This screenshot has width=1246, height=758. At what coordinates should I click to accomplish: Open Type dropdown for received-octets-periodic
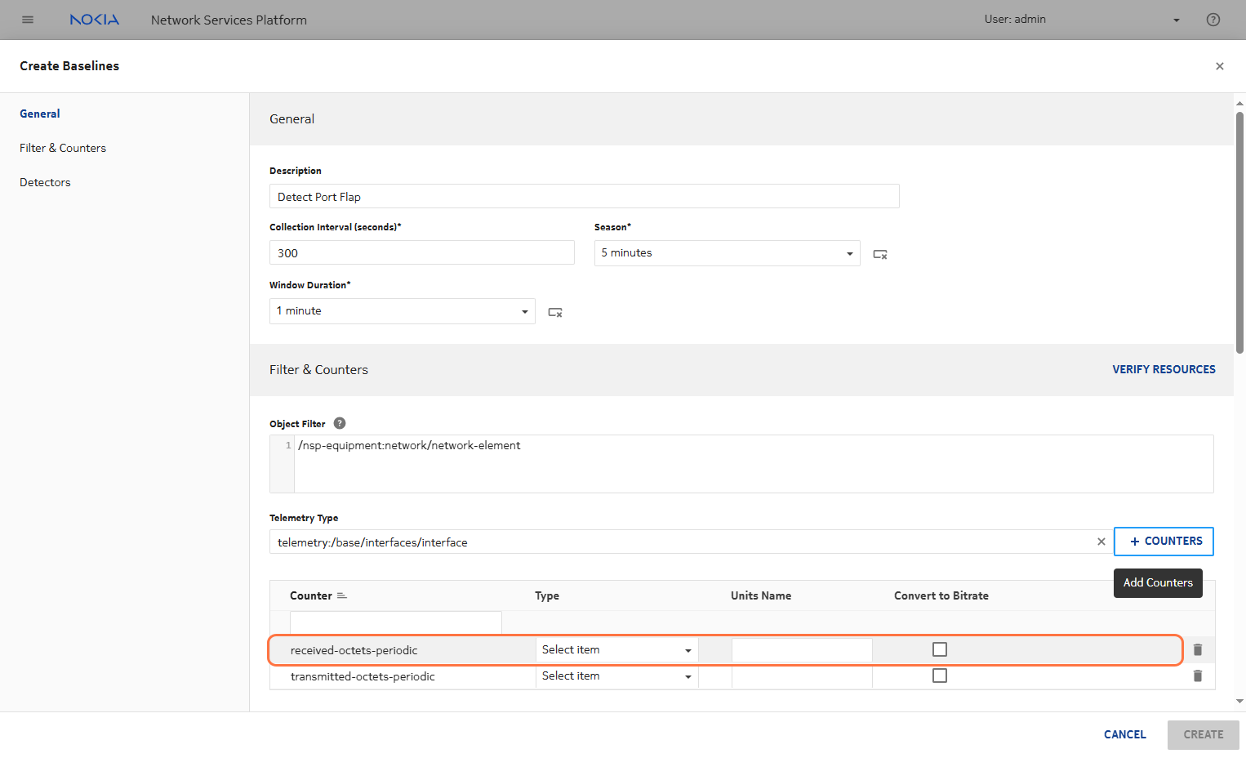[x=616, y=650]
